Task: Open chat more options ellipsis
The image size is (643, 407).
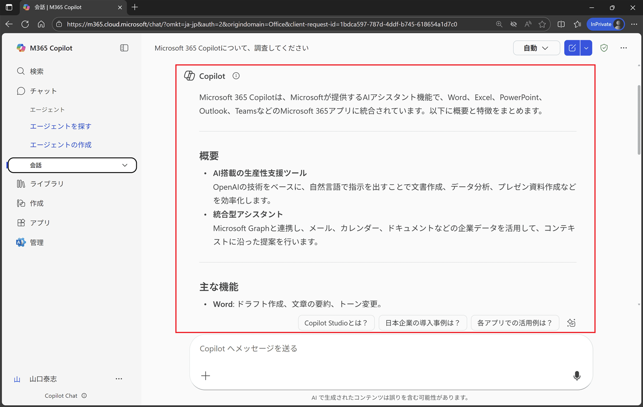Action: [x=623, y=48]
